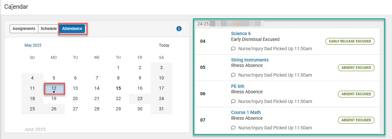Select May 1 on the calendar
Viewport: 392px width, 139px height.
[x=118, y=68]
